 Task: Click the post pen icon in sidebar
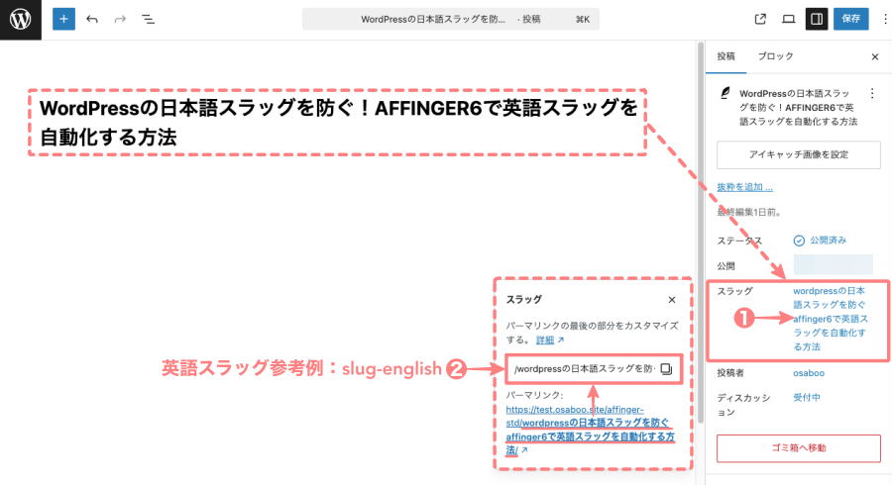[x=725, y=93]
